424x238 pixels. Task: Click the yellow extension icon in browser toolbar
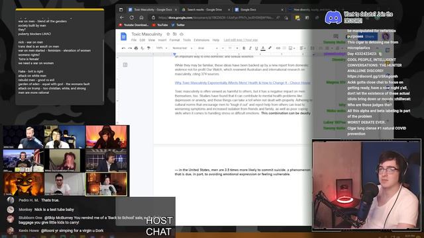pyautogui.click(x=297, y=18)
